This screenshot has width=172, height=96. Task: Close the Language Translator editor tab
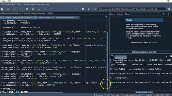pos(35,18)
